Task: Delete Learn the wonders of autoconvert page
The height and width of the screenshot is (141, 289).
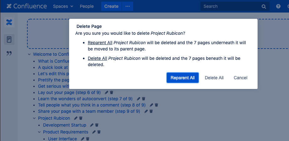Action: coord(144,99)
